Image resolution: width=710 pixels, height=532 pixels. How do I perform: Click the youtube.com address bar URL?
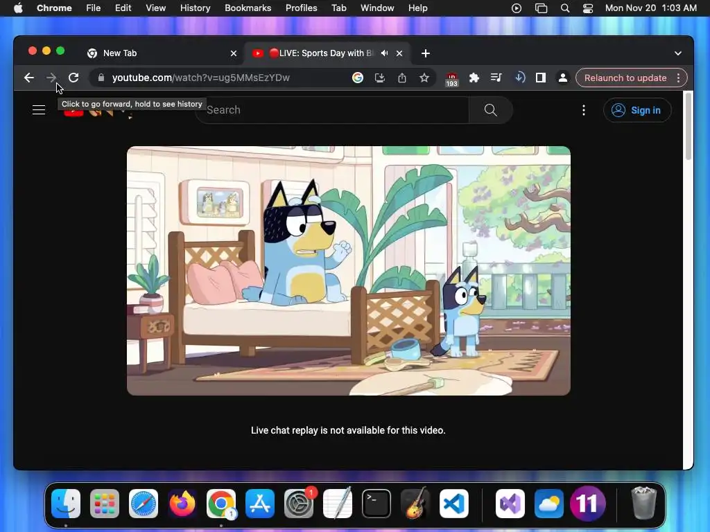click(200, 78)
